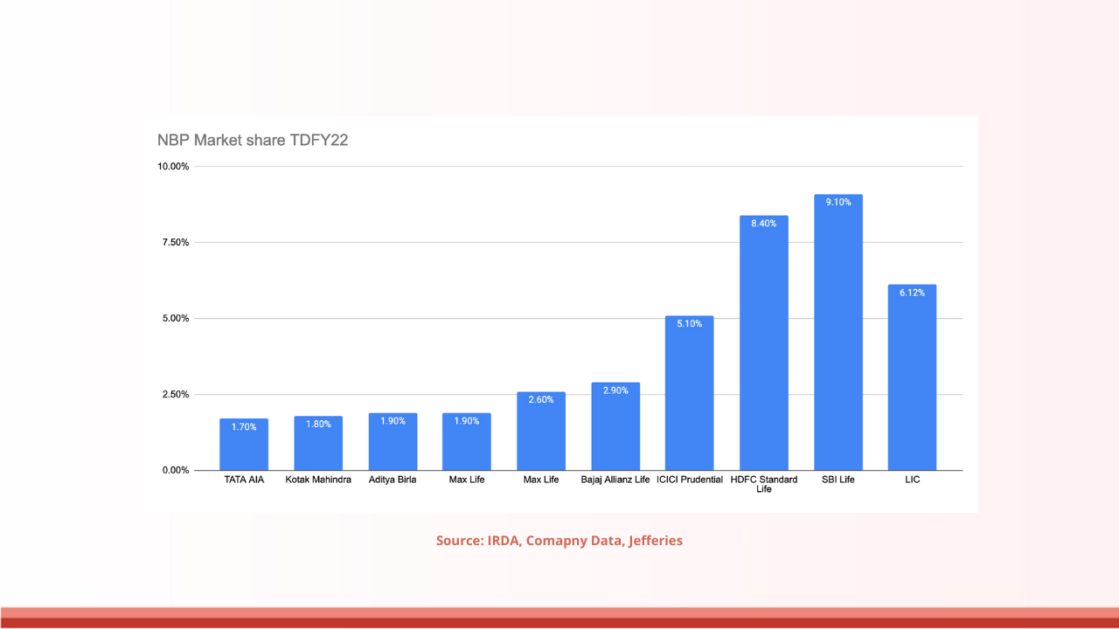Click the 6.12% data label
The image size is (1119, 629).
click(912, 293)
